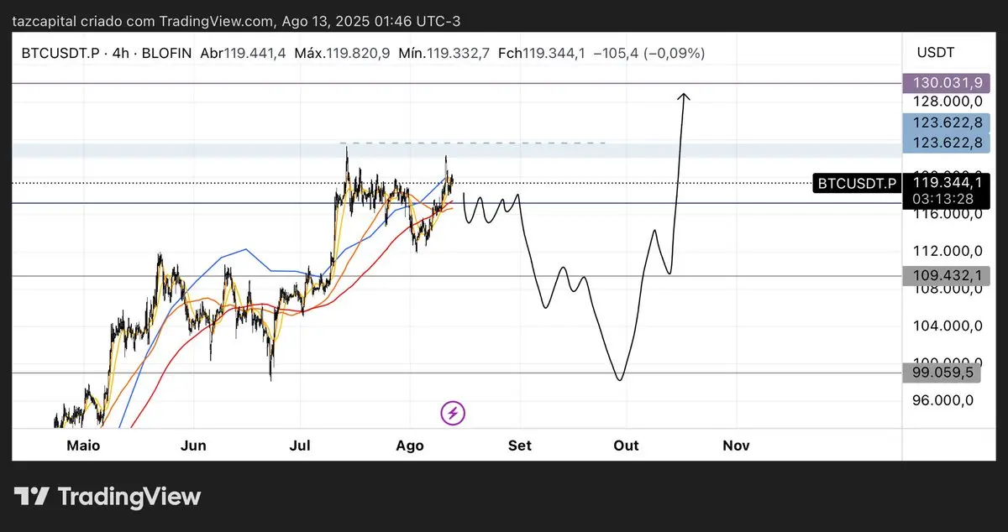Click the Fch 119.344,1 close value
Image resolution: width=1008 pixels, height=532 pixels.
pyautogui.click(x=541, y=53)
